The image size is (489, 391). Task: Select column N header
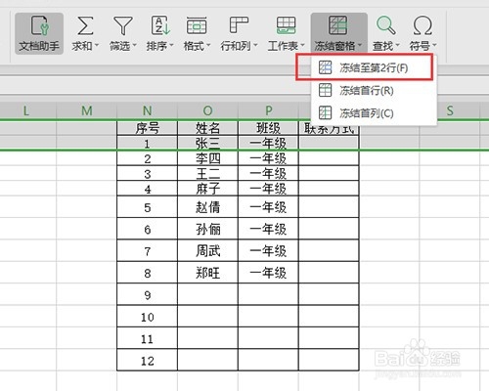click(x=148, y=110)
